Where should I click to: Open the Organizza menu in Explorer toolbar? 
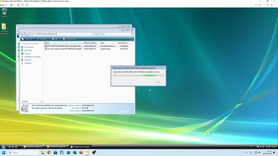click(x=28, y=39)
